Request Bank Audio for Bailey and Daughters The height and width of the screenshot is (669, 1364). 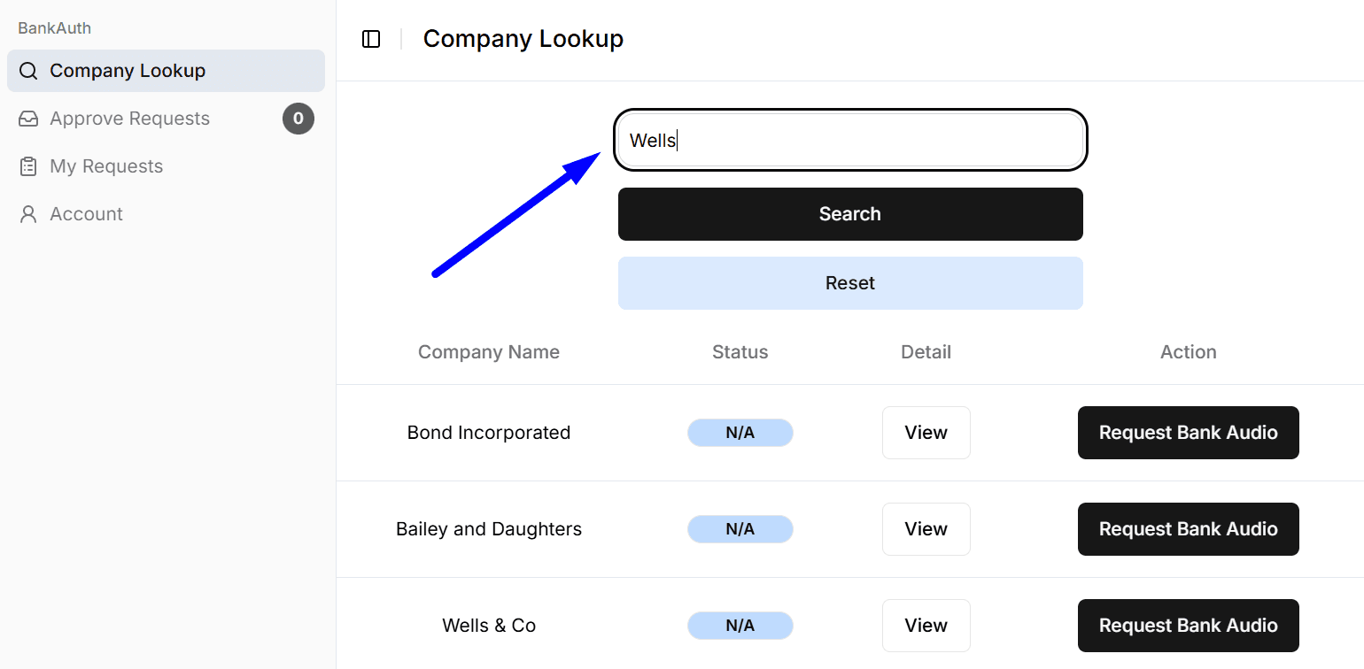tap(1188, 529)
